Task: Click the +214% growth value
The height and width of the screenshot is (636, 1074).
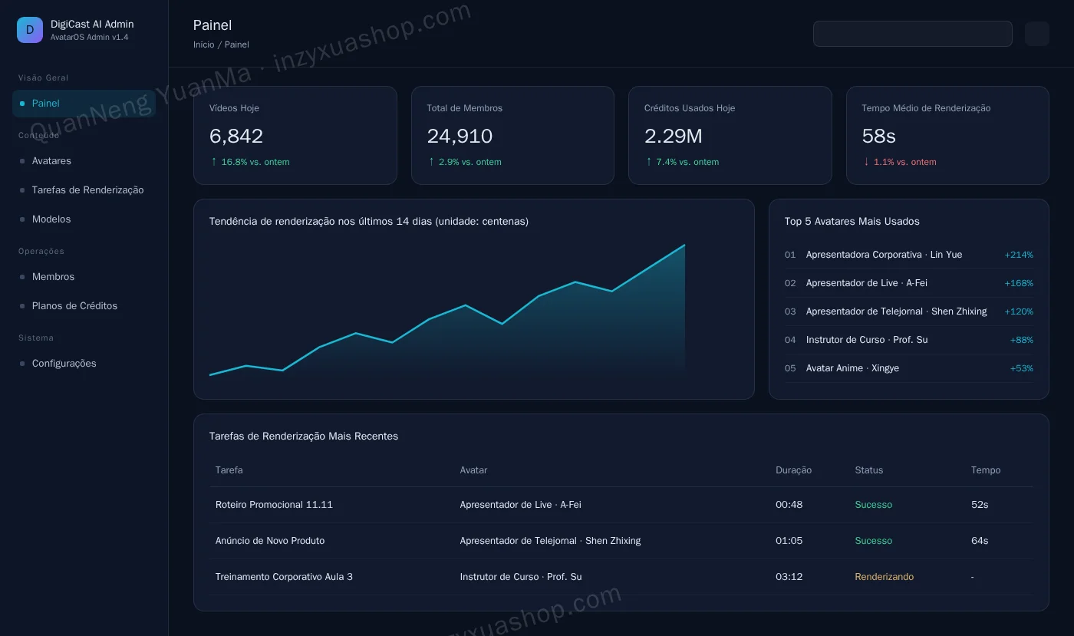Action: coord(1019,255)
